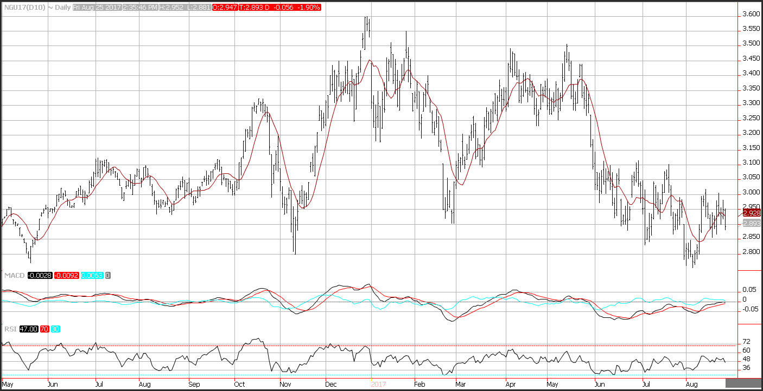Click the Fri Aug 25 2017 date field
This screenshot has width=763, height=391.
click(97, 8)
